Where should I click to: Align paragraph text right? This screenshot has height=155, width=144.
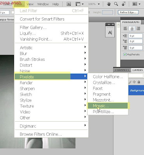tap(138, 28)
